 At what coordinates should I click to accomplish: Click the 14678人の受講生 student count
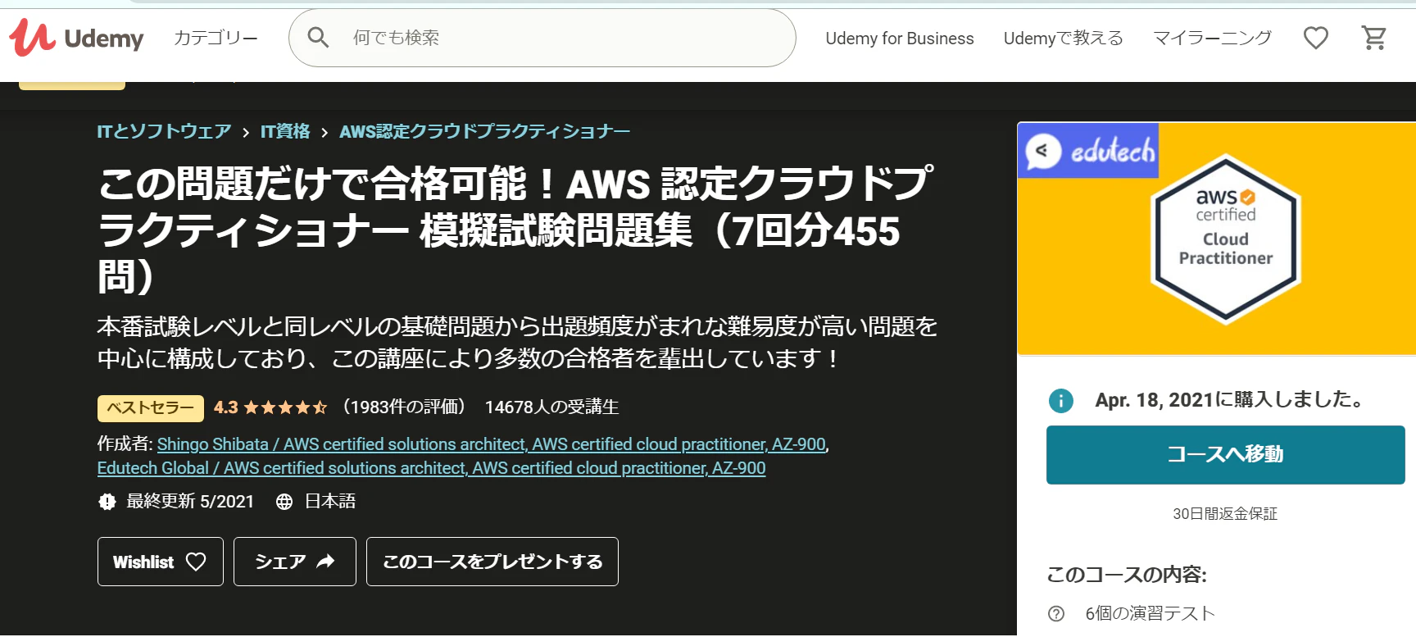552,407
